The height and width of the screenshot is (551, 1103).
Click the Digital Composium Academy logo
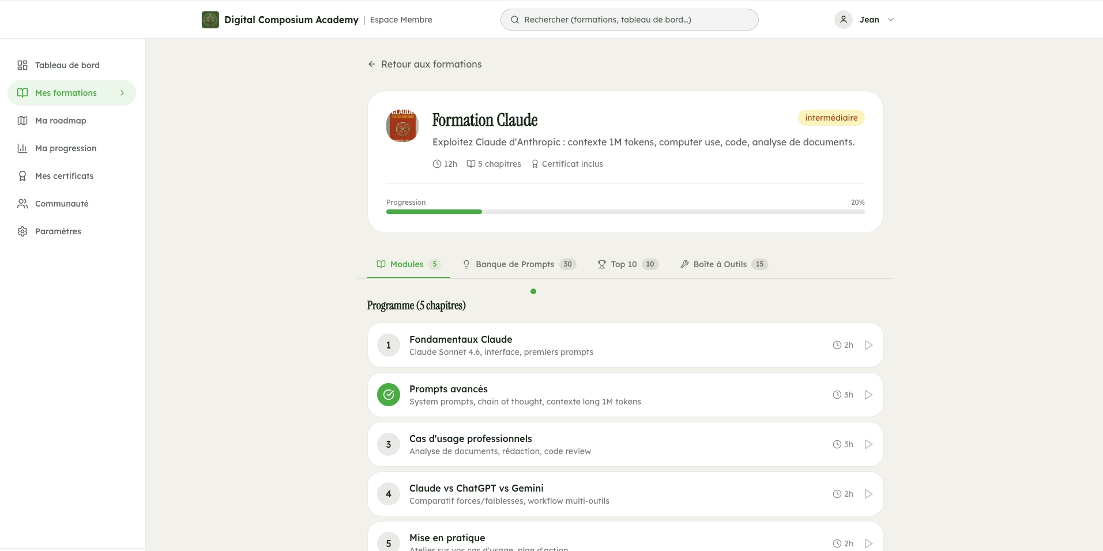[210, 19]
